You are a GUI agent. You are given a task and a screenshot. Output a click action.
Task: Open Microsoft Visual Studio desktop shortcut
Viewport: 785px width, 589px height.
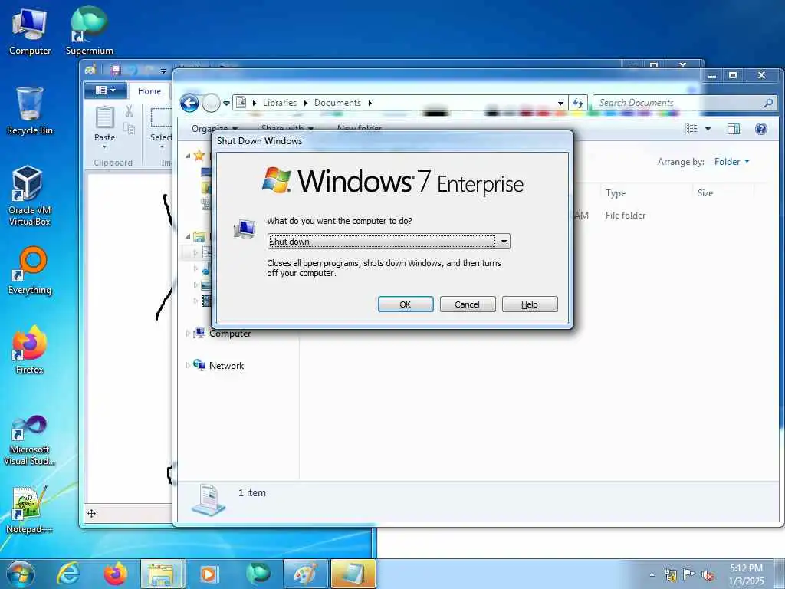[x=30, y=441]
